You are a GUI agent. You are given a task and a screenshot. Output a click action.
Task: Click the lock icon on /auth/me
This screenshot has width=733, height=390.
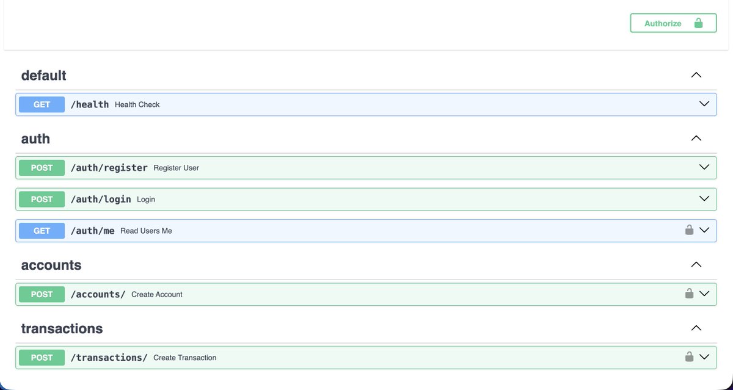[x=689, y=230]
